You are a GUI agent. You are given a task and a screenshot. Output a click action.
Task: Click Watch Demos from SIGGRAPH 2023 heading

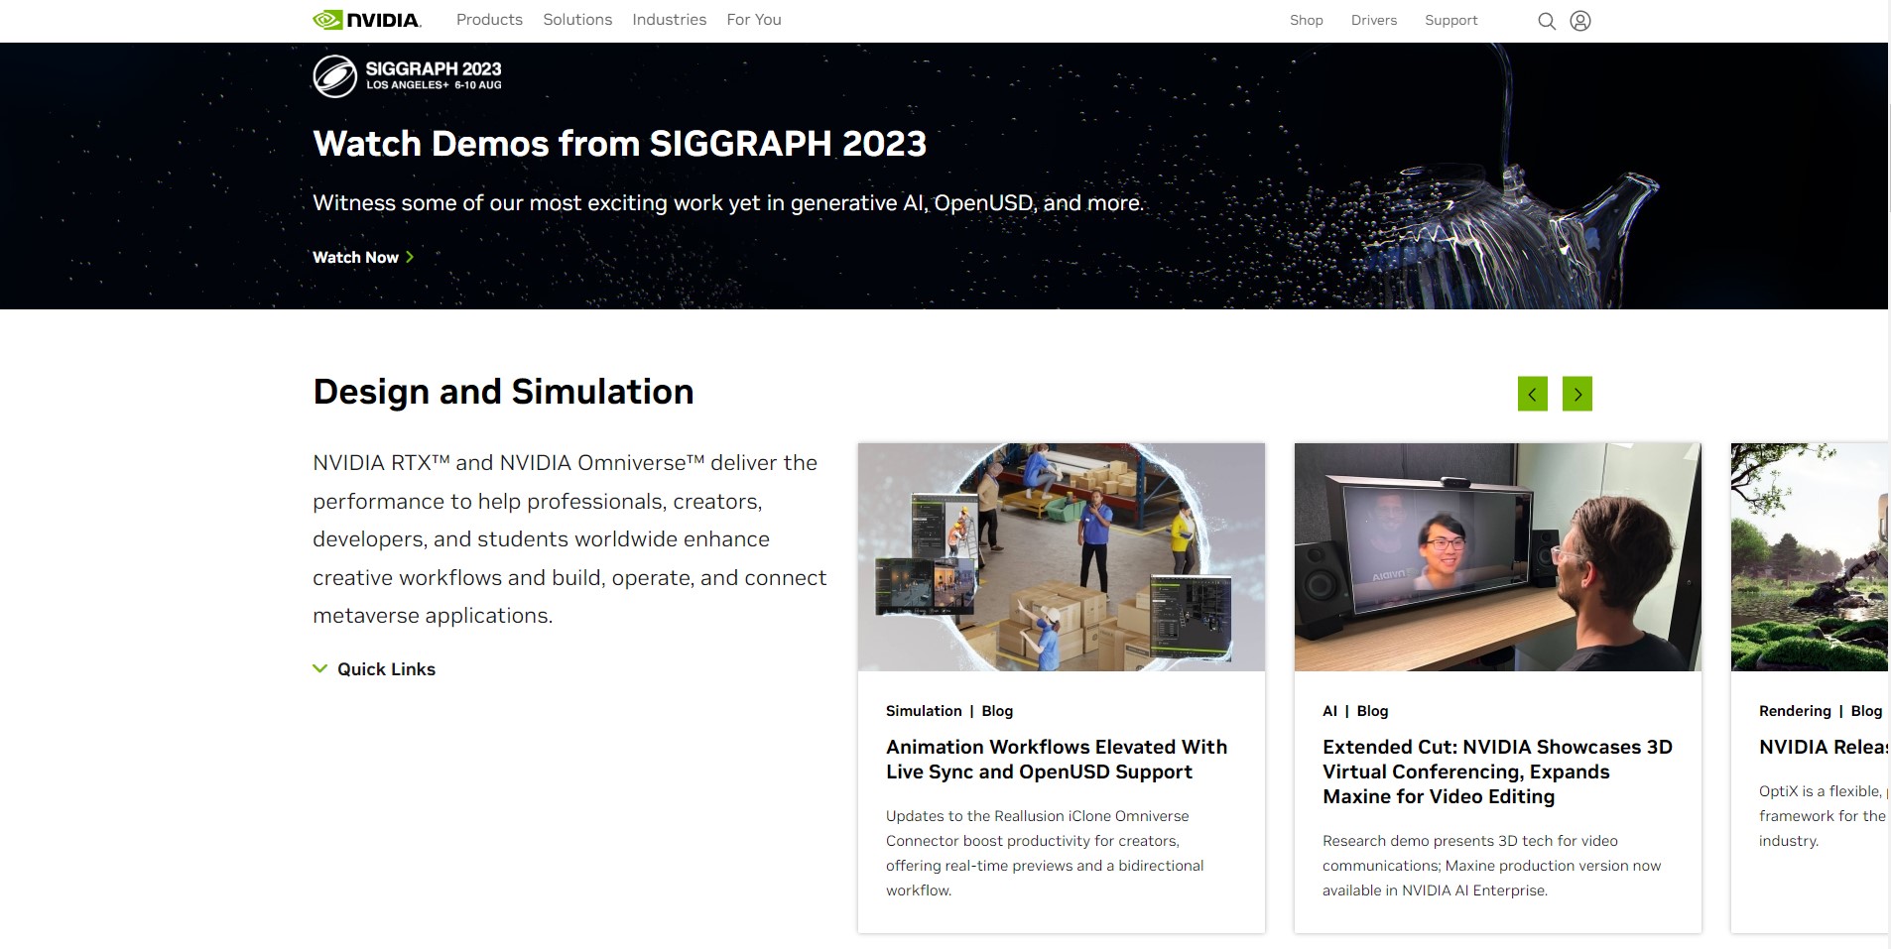619,144
